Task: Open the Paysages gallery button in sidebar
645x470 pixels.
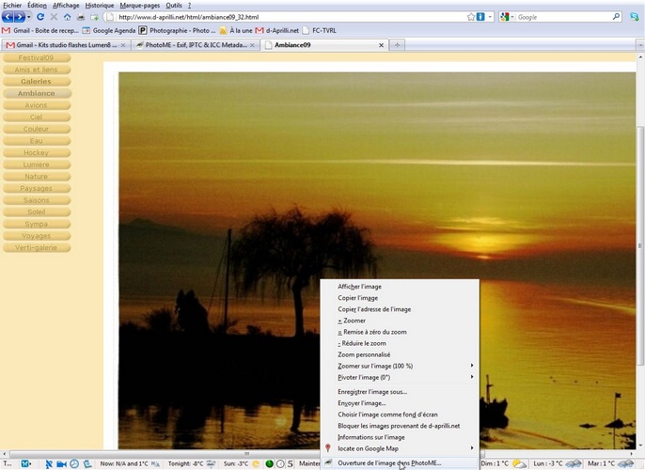Action: click(x=37, y=188)
